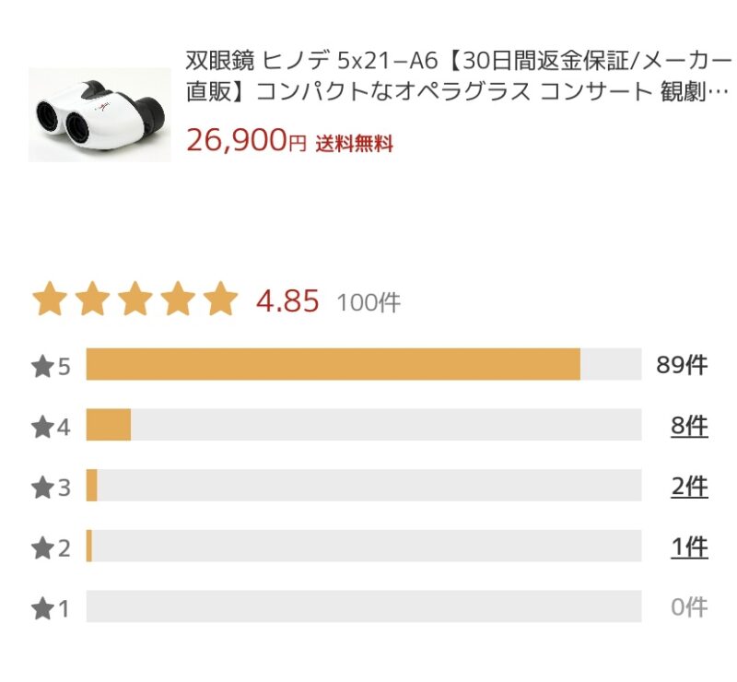
Task: Click the 4.85 average rating score
Action: [x=287, y=301]
